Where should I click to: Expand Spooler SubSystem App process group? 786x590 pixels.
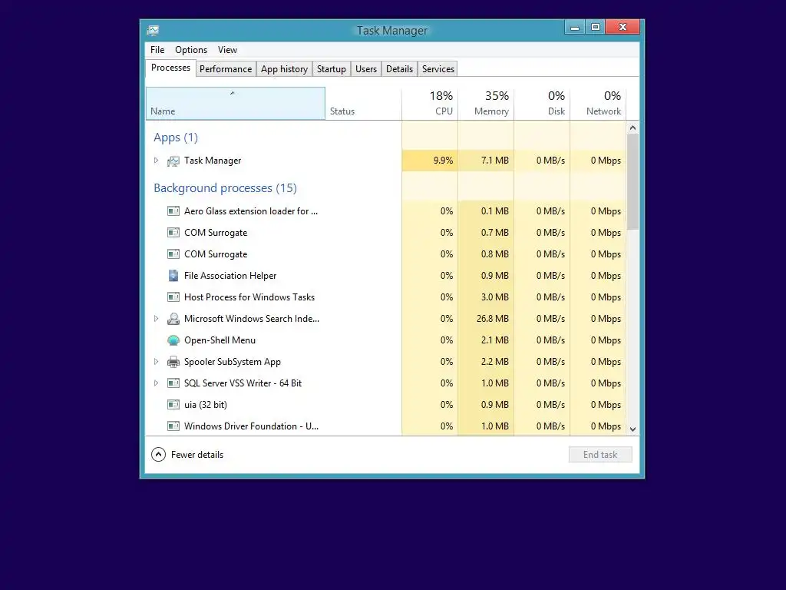[156, 362]
